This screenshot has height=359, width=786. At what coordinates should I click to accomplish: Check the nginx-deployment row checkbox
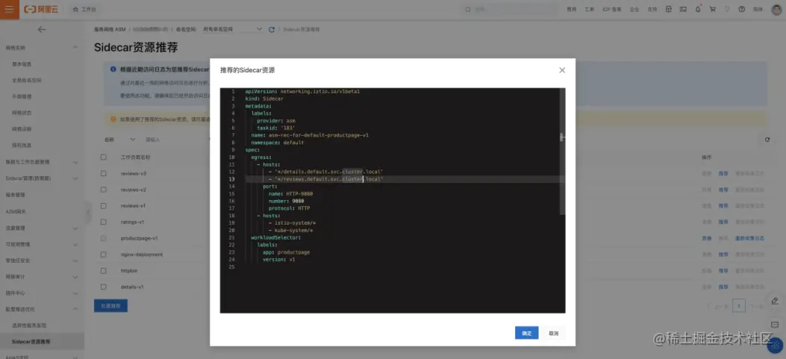point(103,255)
